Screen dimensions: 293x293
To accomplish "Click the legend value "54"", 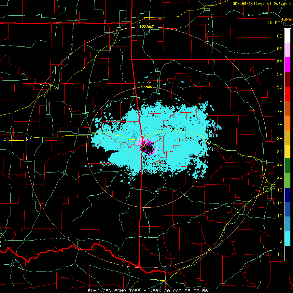I will [280, 74].
